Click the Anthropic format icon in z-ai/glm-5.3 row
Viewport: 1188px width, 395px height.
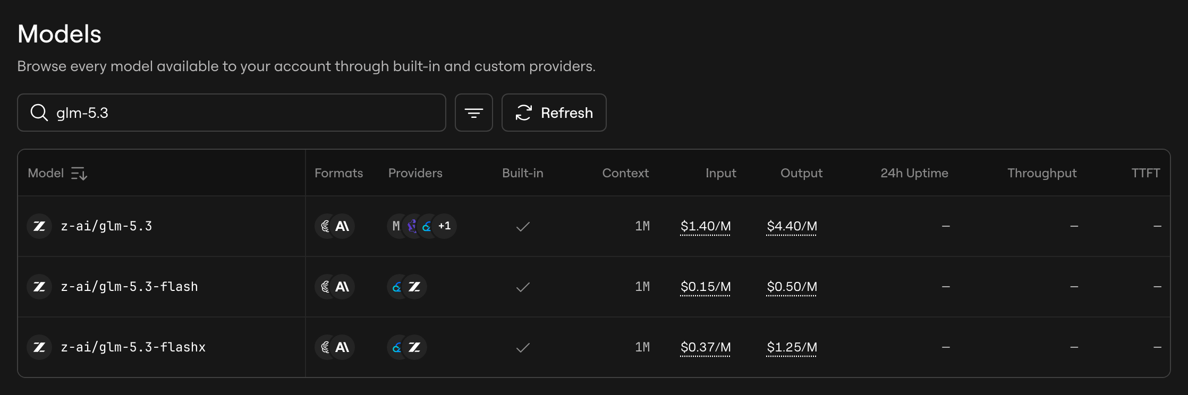click(x=343, y=226)
